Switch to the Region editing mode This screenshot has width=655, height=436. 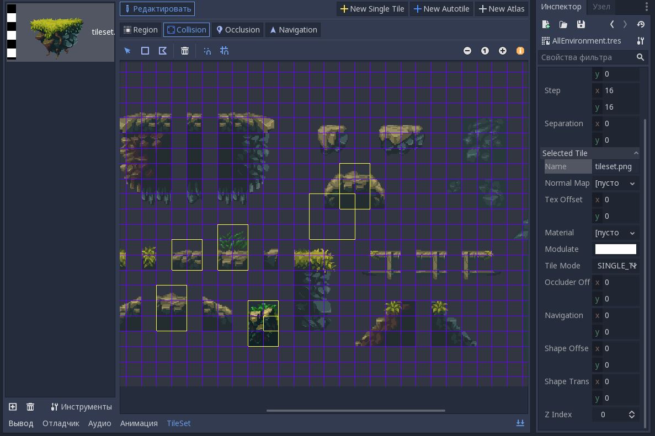coord(140,30)
